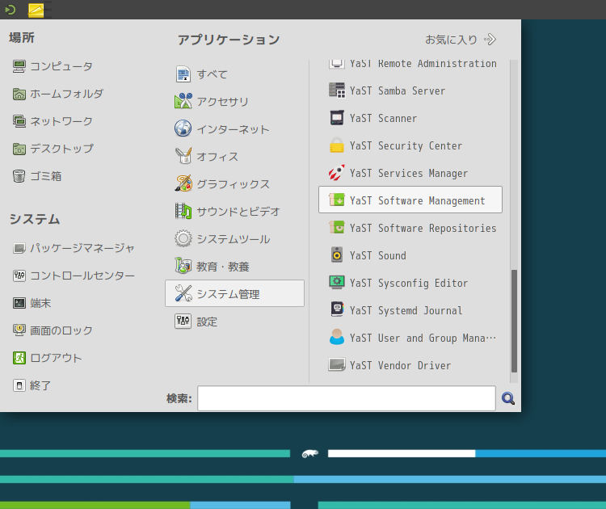Open YaST User and Group Management icon
Screen dimensions: 606x509
pyautogui.click(x=337, y=338)
